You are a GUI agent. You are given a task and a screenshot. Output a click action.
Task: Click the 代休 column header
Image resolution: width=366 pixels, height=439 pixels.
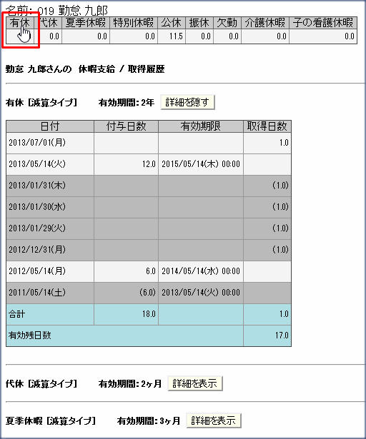click(x=48, y=23)
